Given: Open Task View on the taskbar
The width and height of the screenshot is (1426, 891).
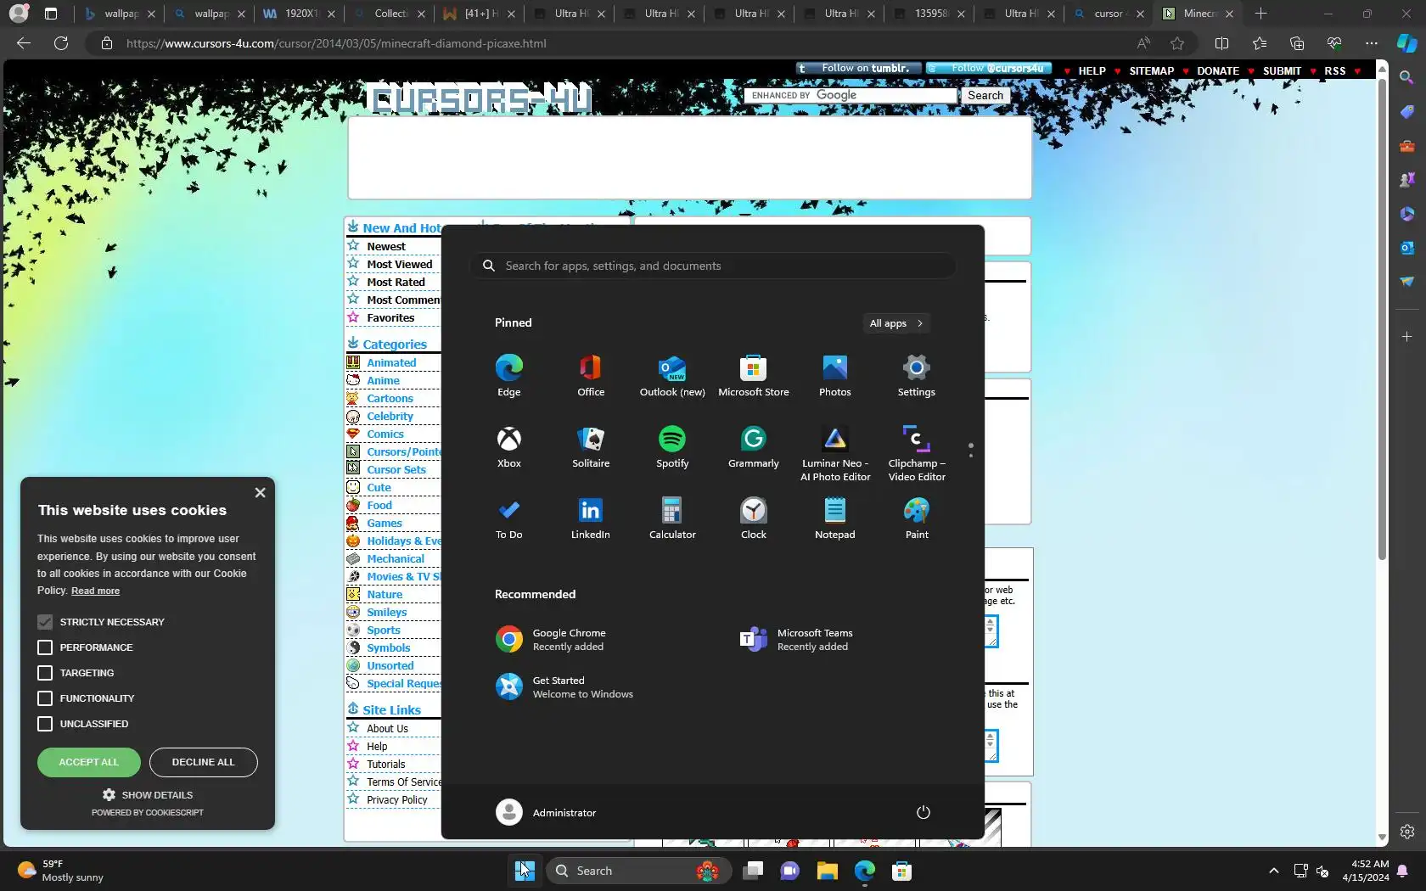Looking at the screenshot, I should coord(753,871).
